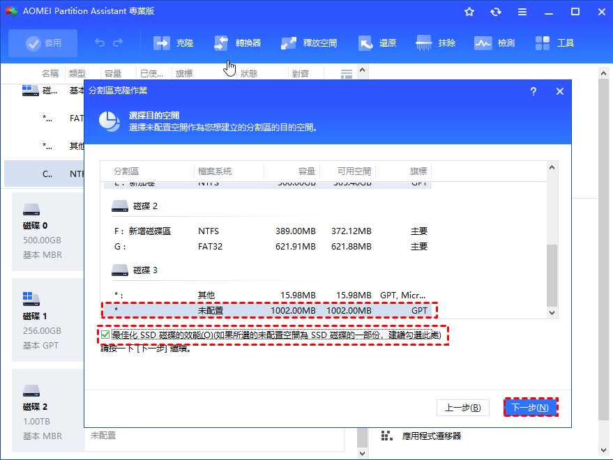The height and width of the screenshot is (460, 613).
Task: Click the refresh icon in title bar
Action: pos(496,12)
